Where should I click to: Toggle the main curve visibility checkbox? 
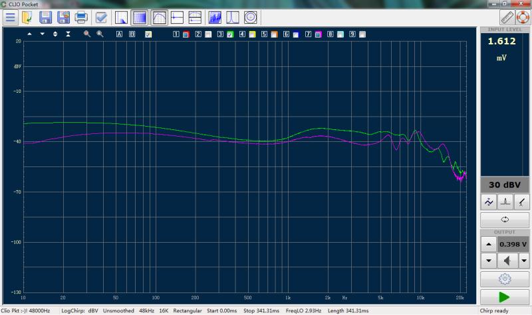(148, 34)
